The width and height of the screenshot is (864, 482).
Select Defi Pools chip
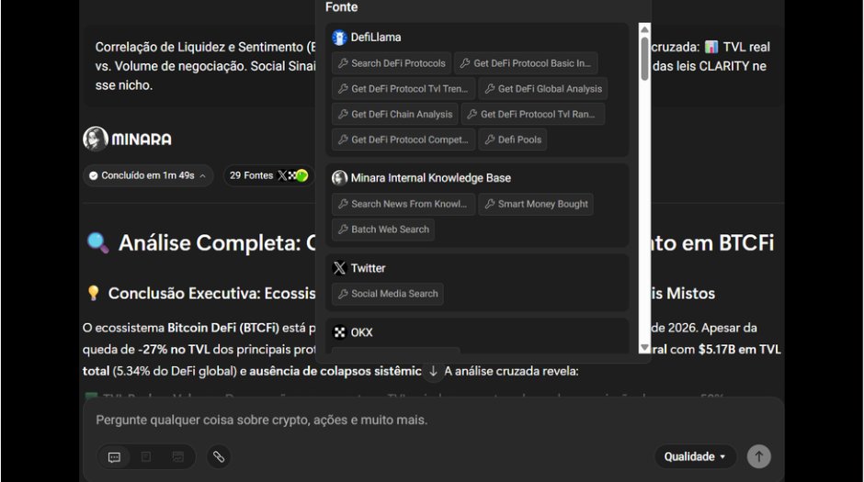click(513, 140)
